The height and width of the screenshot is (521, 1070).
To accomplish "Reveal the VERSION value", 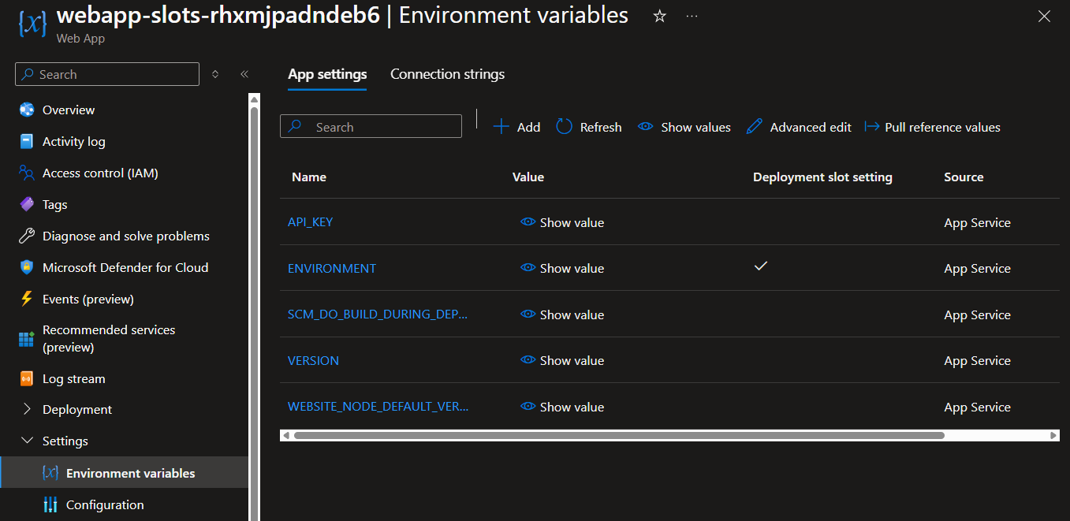I will 561,360.
